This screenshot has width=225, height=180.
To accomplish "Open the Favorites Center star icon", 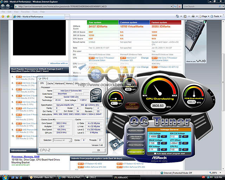I will click(3, 17).
